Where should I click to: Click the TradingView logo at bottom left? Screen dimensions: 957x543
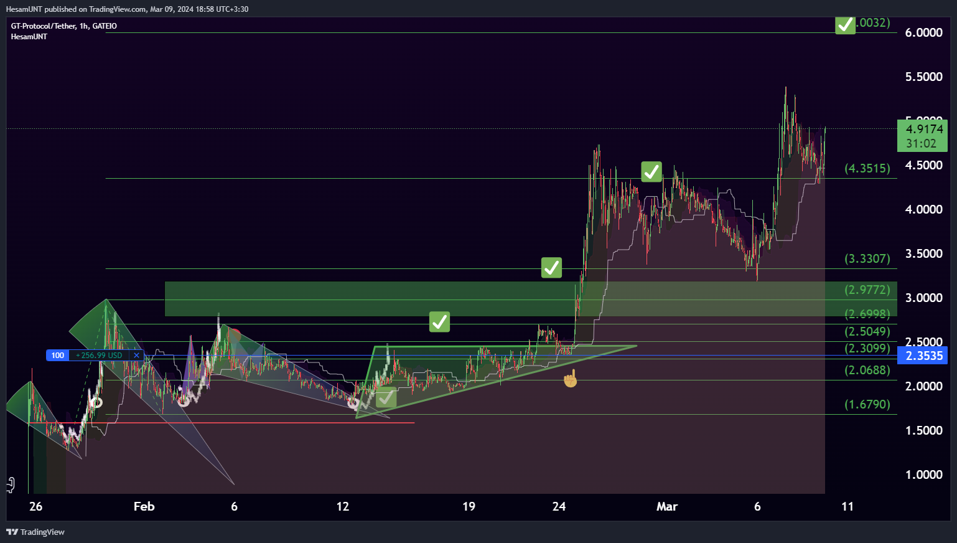coord(35,532)
